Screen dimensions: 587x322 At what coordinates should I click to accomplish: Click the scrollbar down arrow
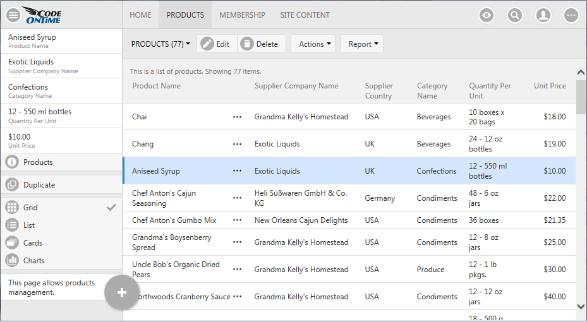(581, 306)
